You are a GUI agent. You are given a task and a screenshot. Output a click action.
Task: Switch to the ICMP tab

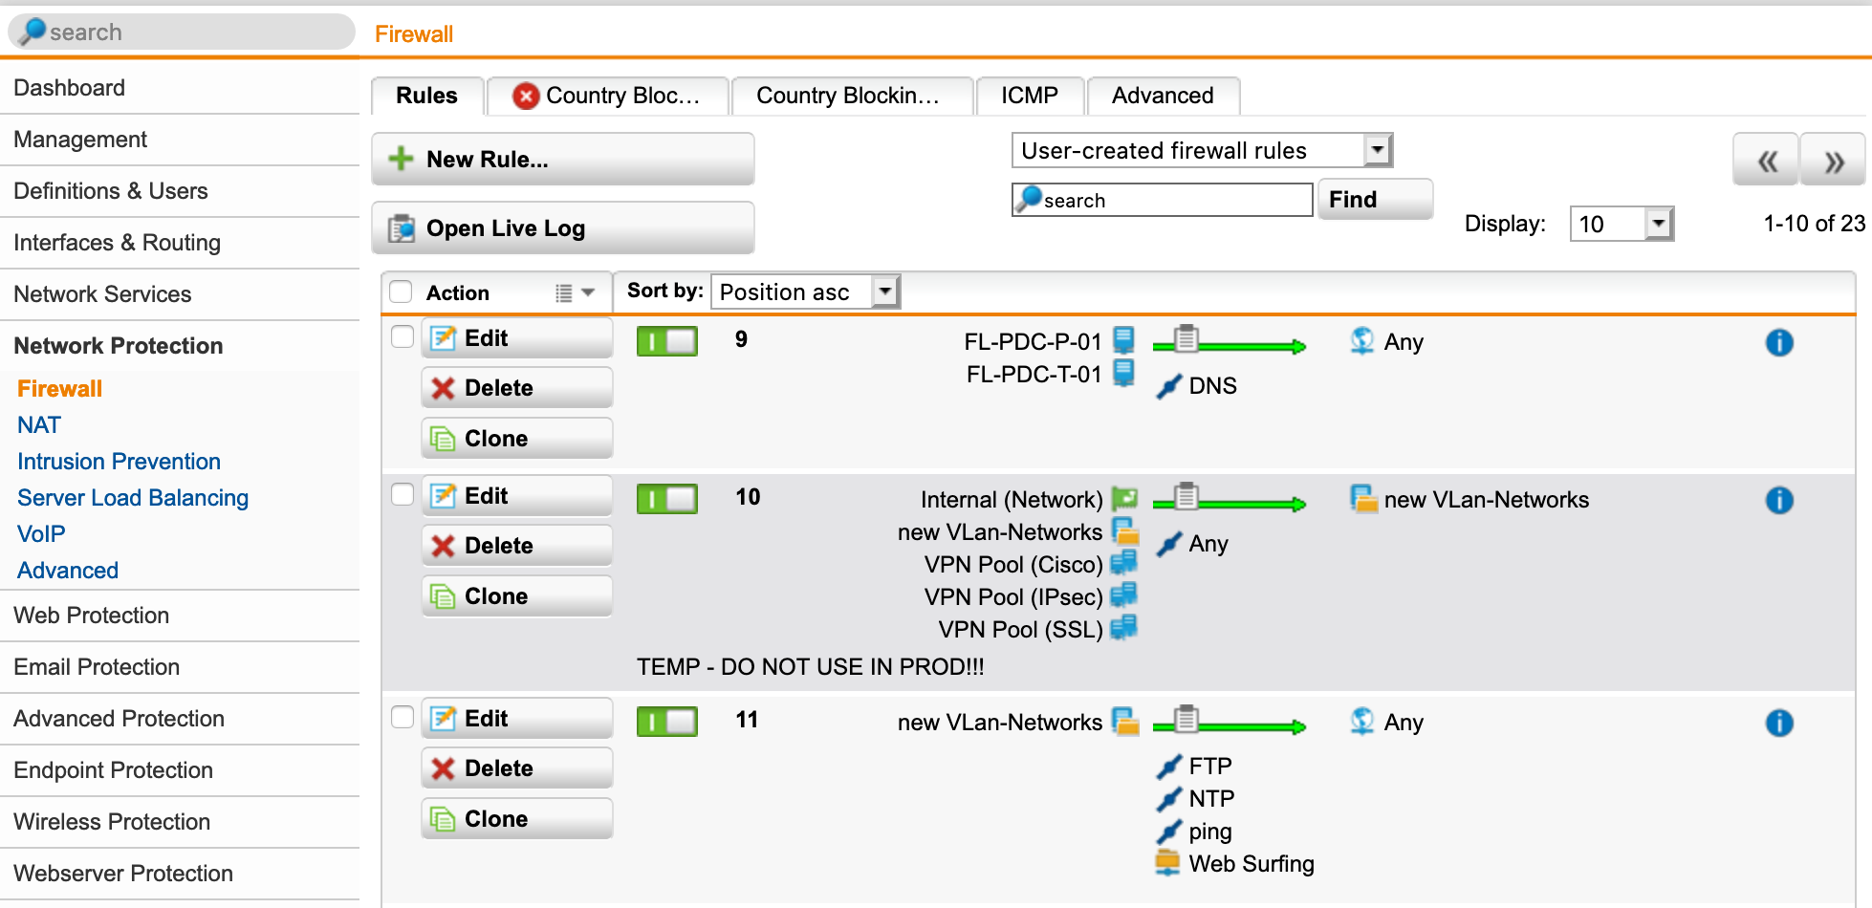1029,96
